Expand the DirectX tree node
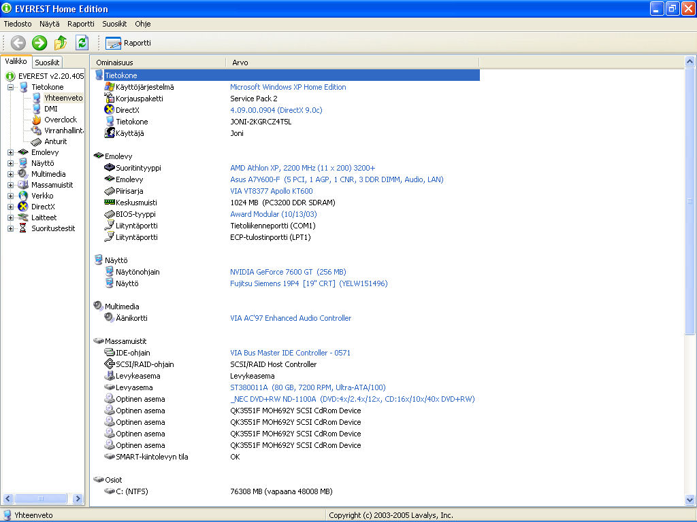The height and width of the screenshot is (522, 697). tap(10, 207)
